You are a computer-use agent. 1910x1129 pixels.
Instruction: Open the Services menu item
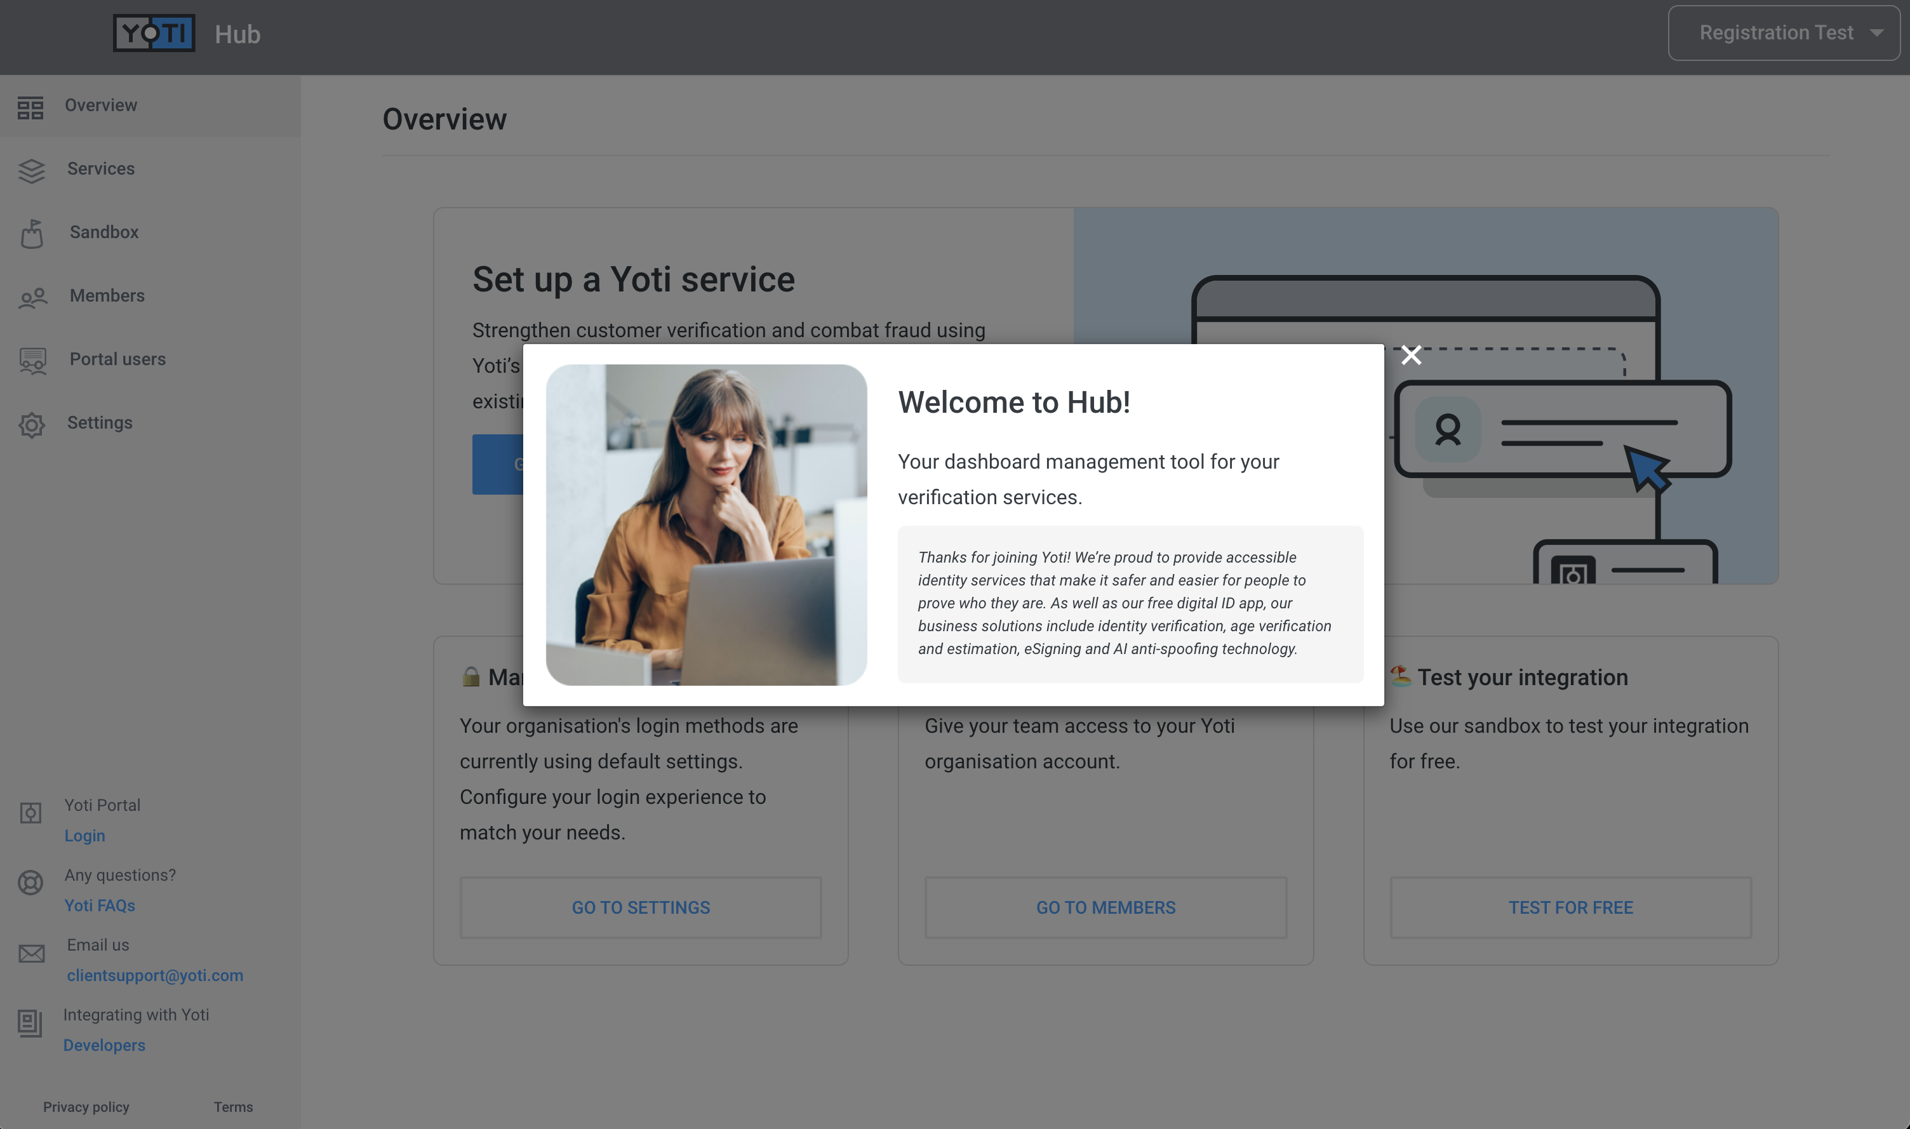pos(100,169)
